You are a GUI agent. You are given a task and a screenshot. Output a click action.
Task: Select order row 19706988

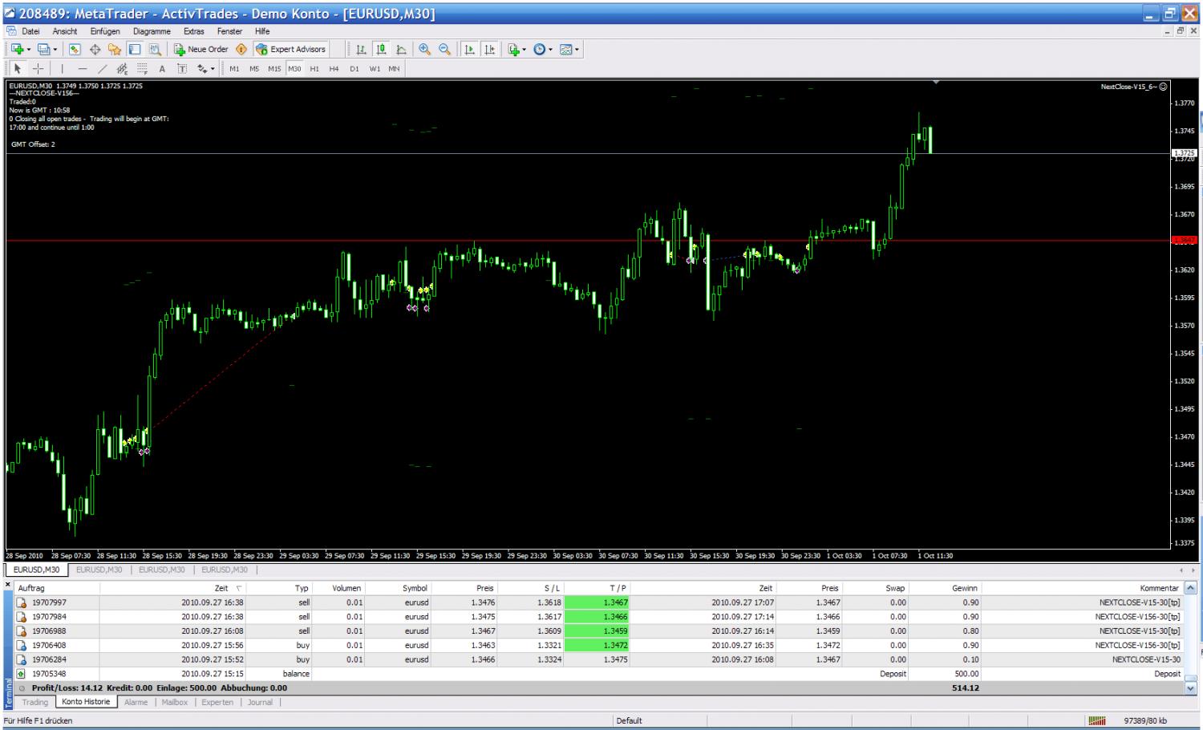point(598,631)
